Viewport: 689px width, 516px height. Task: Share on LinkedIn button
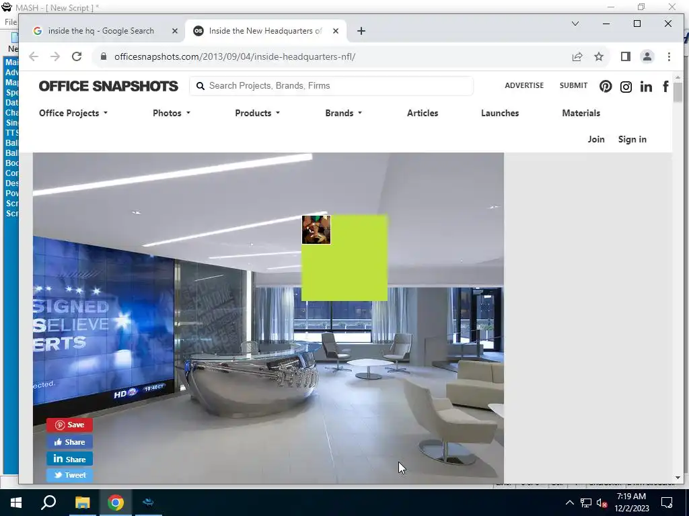tap(69, 459)
